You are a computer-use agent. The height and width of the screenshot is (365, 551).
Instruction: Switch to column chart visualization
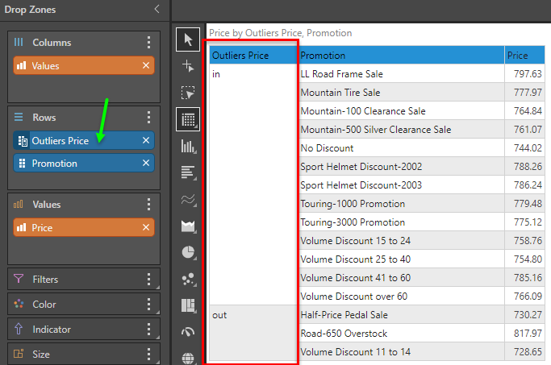(x=189, y=146)
